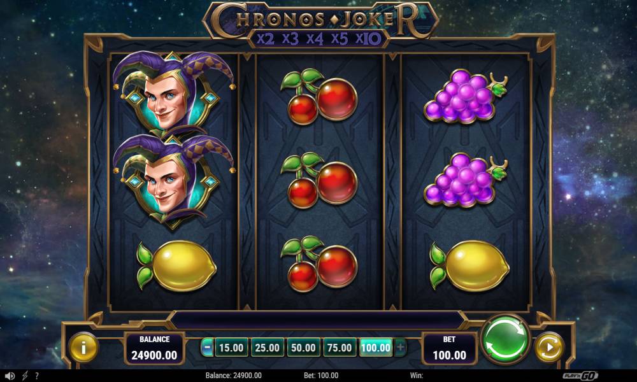Open help via the question mark icon

pos(36,376)
